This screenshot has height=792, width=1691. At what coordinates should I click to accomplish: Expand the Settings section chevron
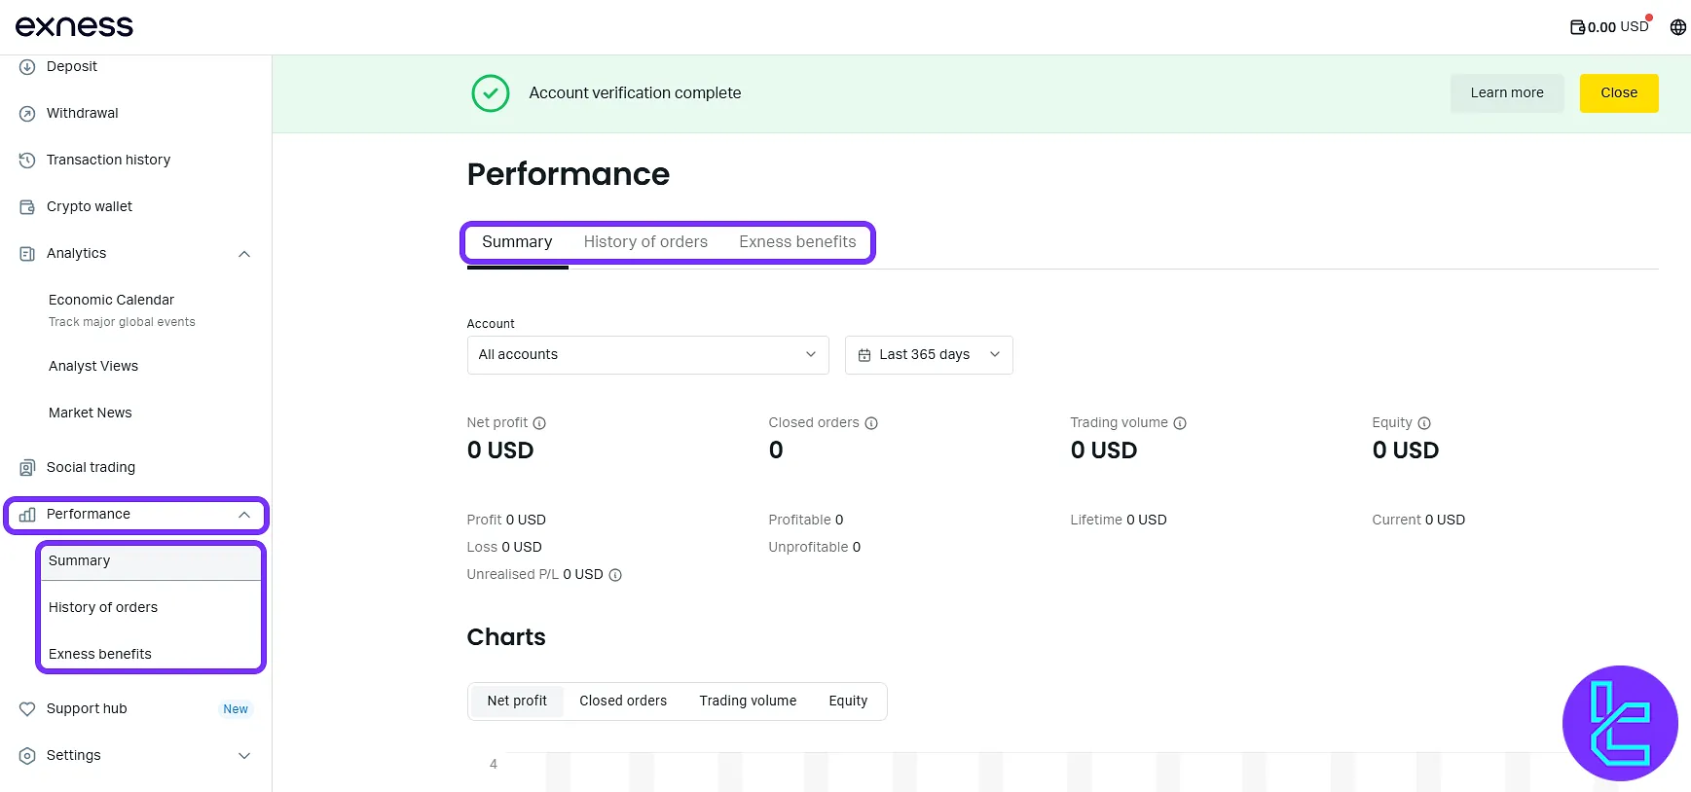tap(244, 756)
